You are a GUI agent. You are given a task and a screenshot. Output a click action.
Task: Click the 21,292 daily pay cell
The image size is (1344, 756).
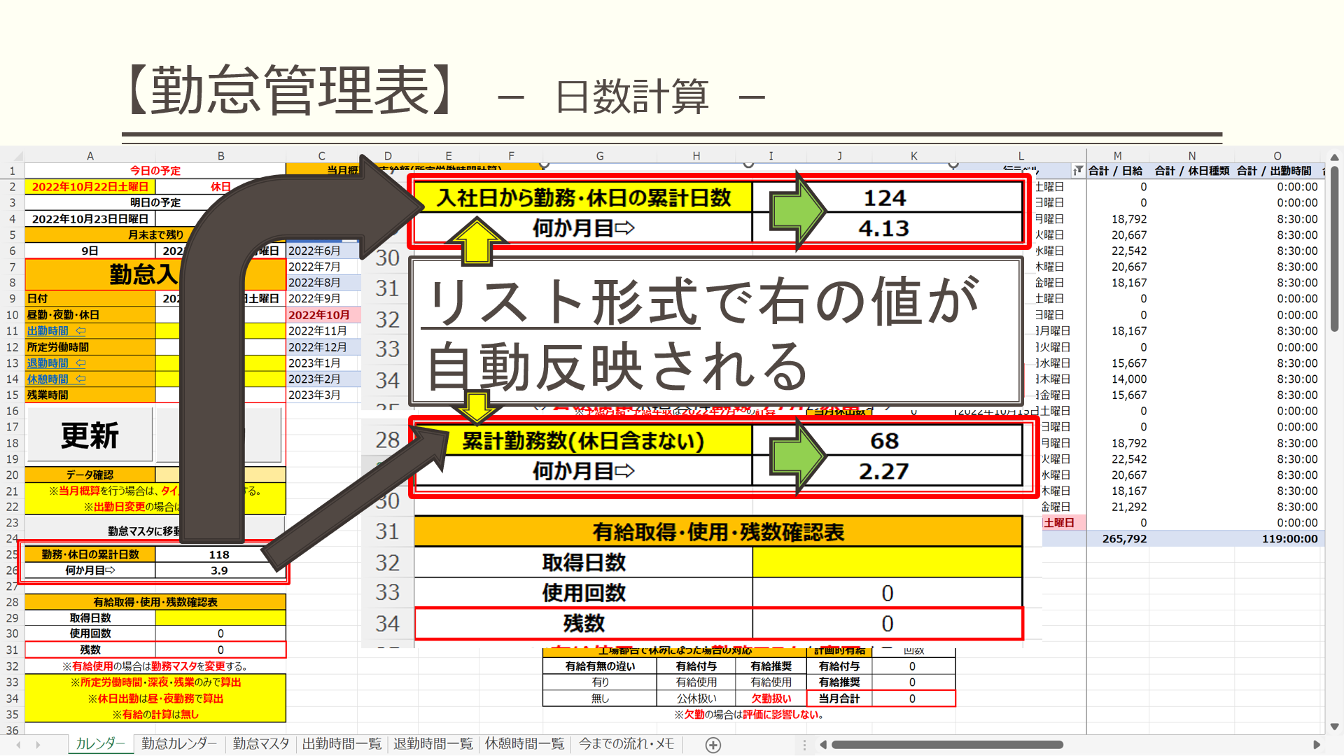pyautogui.click(x=1118, y=507)
